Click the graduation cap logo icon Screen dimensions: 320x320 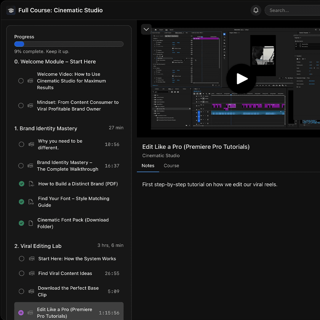[x=11, y=10]
